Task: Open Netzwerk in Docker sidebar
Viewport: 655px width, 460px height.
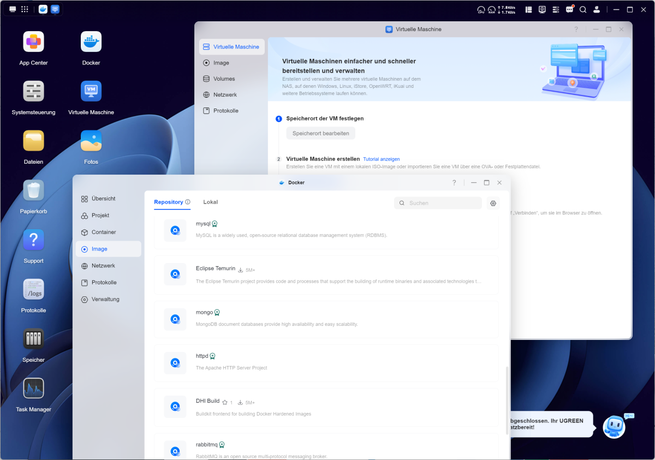Action: click(x=108, y=266)
